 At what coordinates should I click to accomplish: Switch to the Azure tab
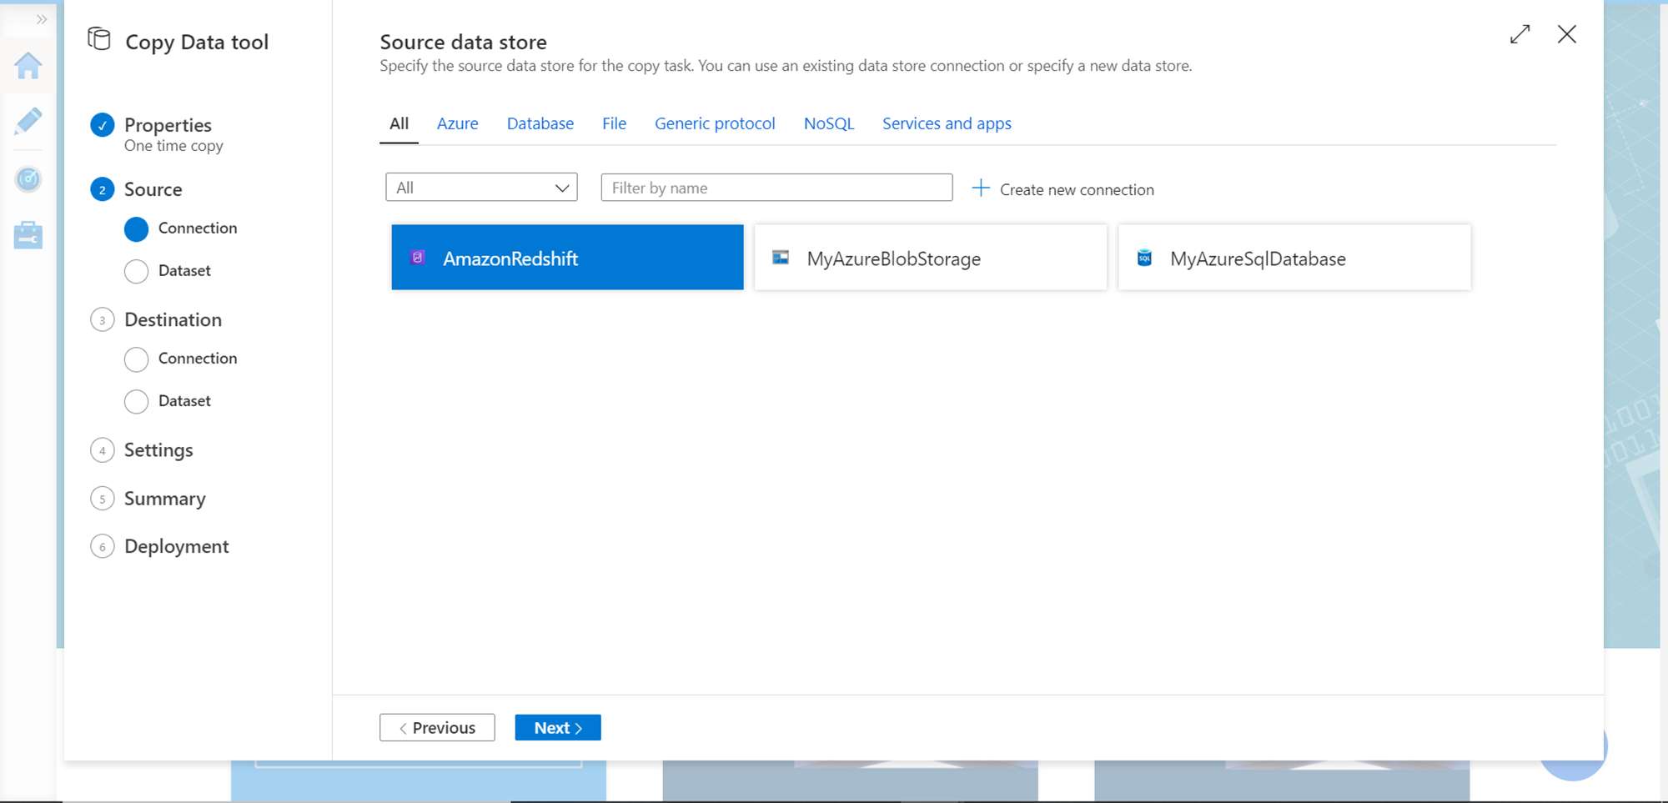[x=458, y=123]
